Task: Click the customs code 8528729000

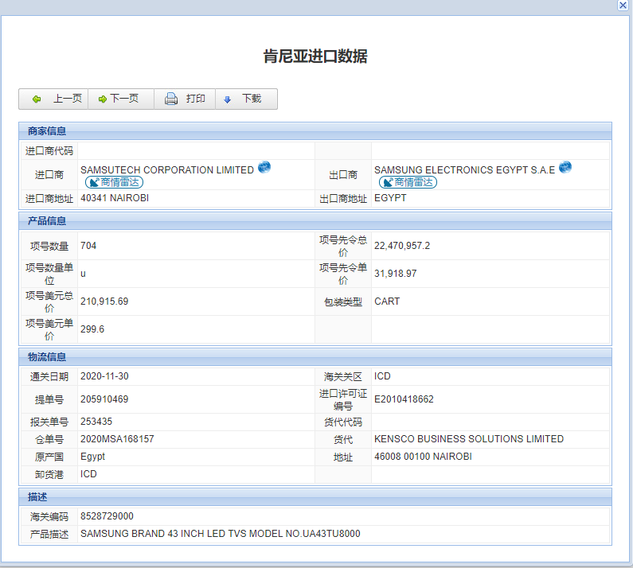Action: [107, 516]
